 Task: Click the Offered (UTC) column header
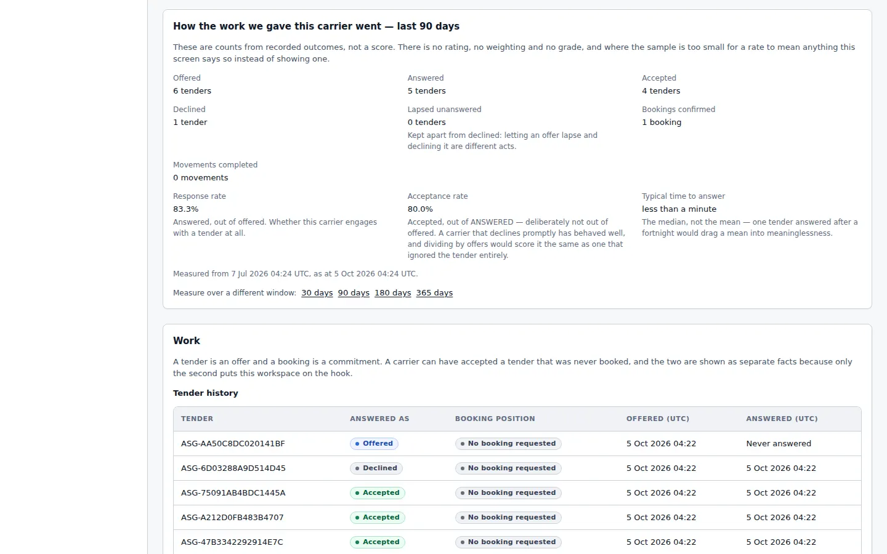[x=658, y=419]
